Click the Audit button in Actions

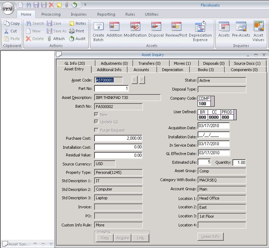tap(77, 39)
